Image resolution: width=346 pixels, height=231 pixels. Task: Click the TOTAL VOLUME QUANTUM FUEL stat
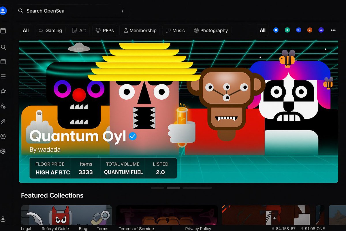click(x=123, y=168)
